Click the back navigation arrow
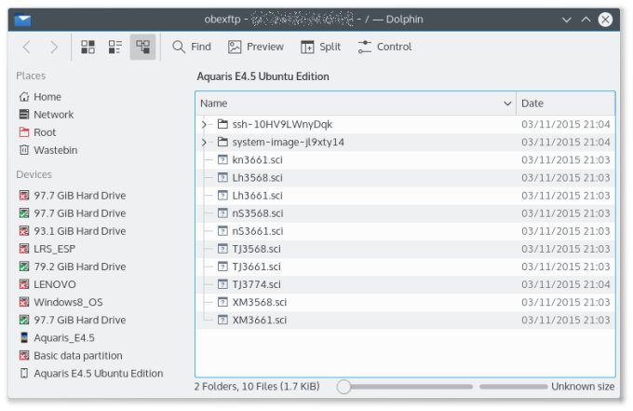 [x=26, y=47]
